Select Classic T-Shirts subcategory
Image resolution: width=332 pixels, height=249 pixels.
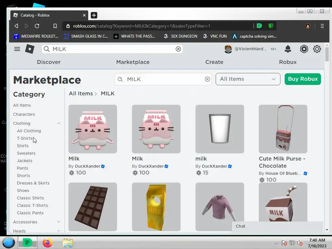click(32, 205)
